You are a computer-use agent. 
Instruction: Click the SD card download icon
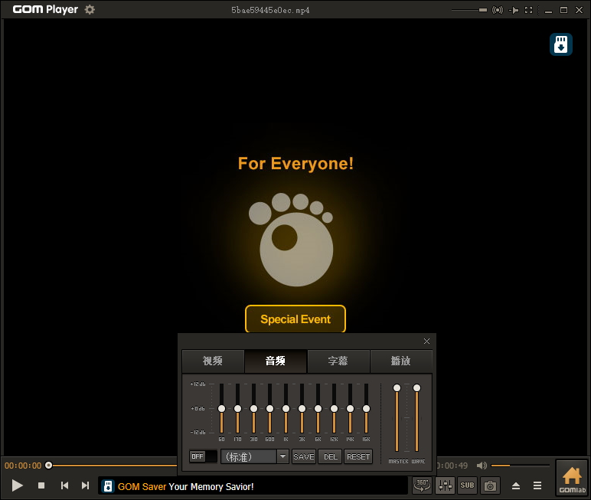pos(561,44)
